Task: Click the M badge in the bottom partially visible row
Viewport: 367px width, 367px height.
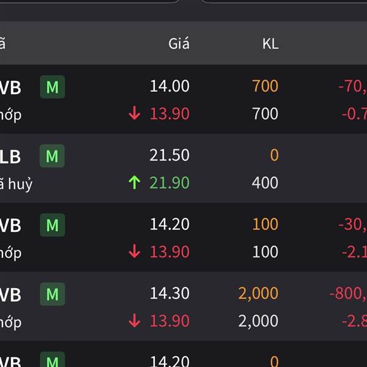Action: coord(53,359)
